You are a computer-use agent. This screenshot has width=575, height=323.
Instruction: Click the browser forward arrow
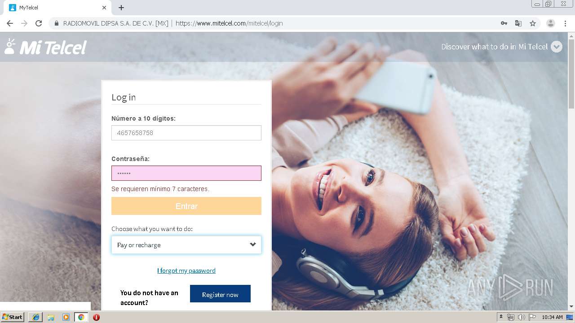[x=24, y=23]
